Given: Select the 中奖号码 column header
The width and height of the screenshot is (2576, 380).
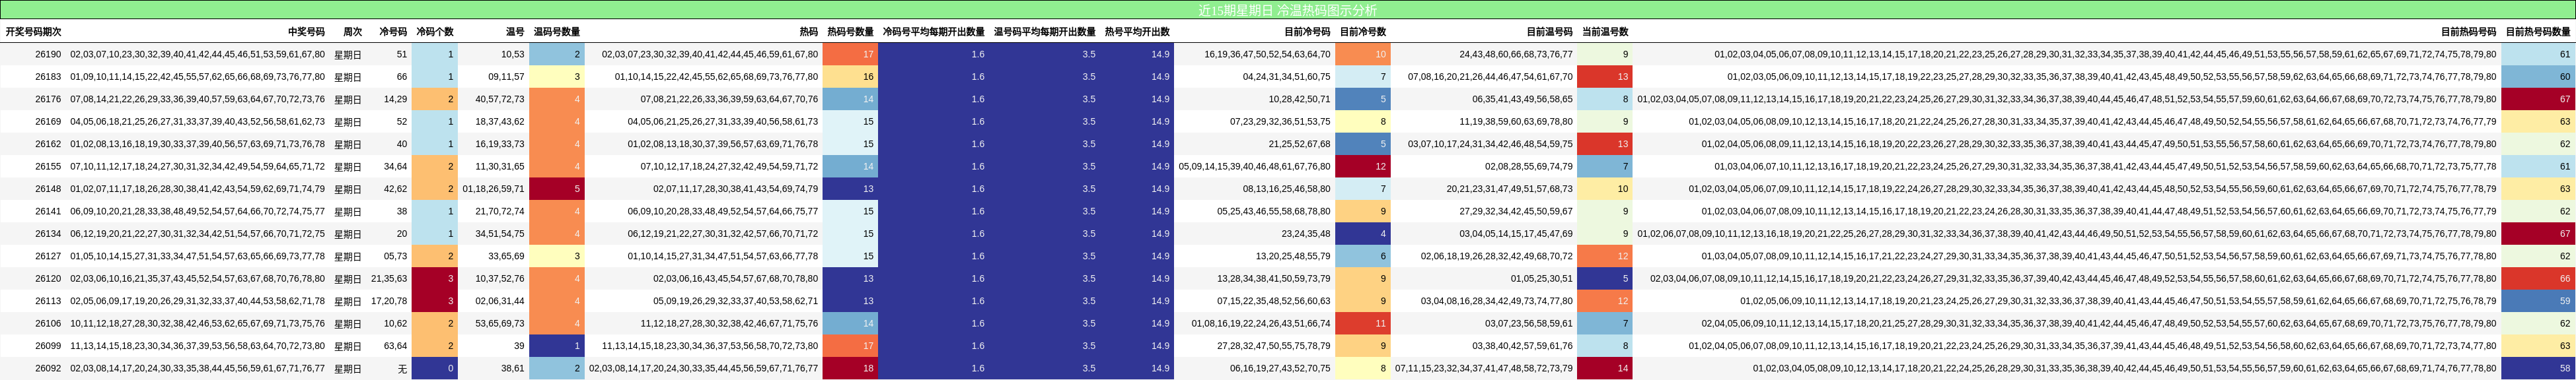Looking at the screenshot, I should (x=306, y=32).
